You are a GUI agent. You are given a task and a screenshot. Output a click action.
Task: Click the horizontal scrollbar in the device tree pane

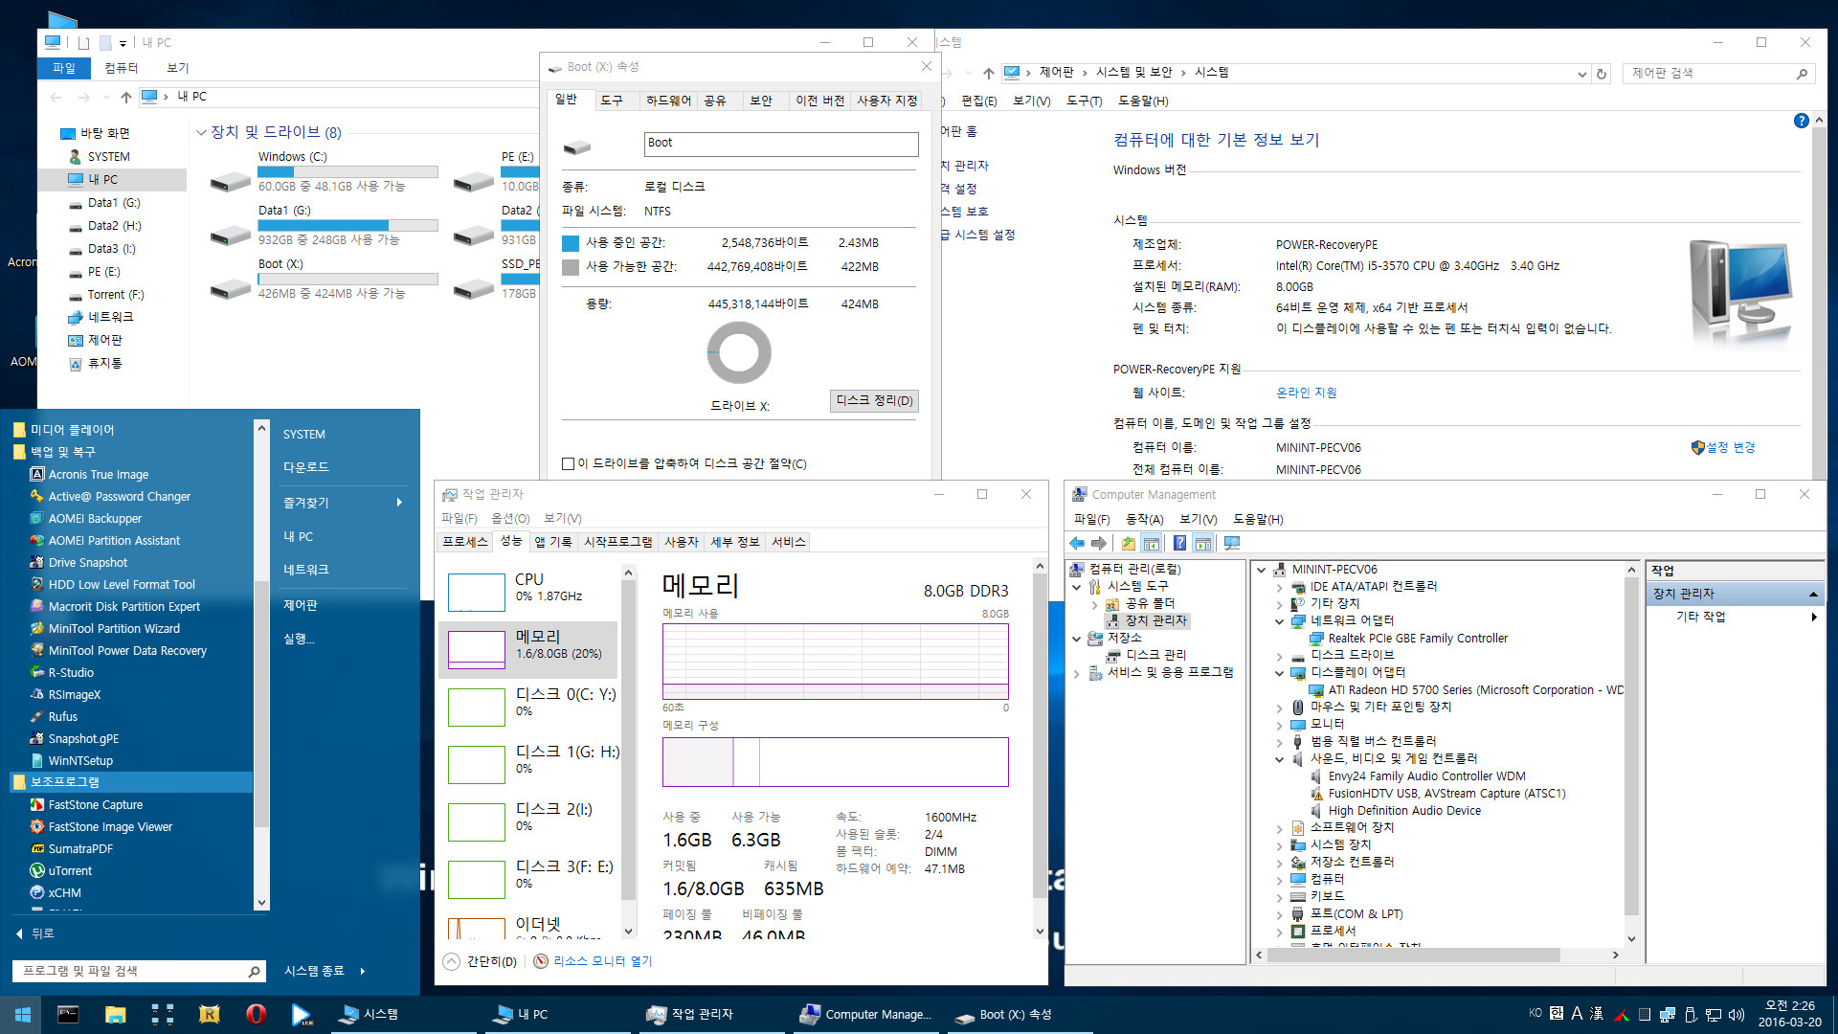(x=1415, y=955)
